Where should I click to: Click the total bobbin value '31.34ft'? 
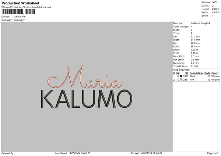(194, 66)
